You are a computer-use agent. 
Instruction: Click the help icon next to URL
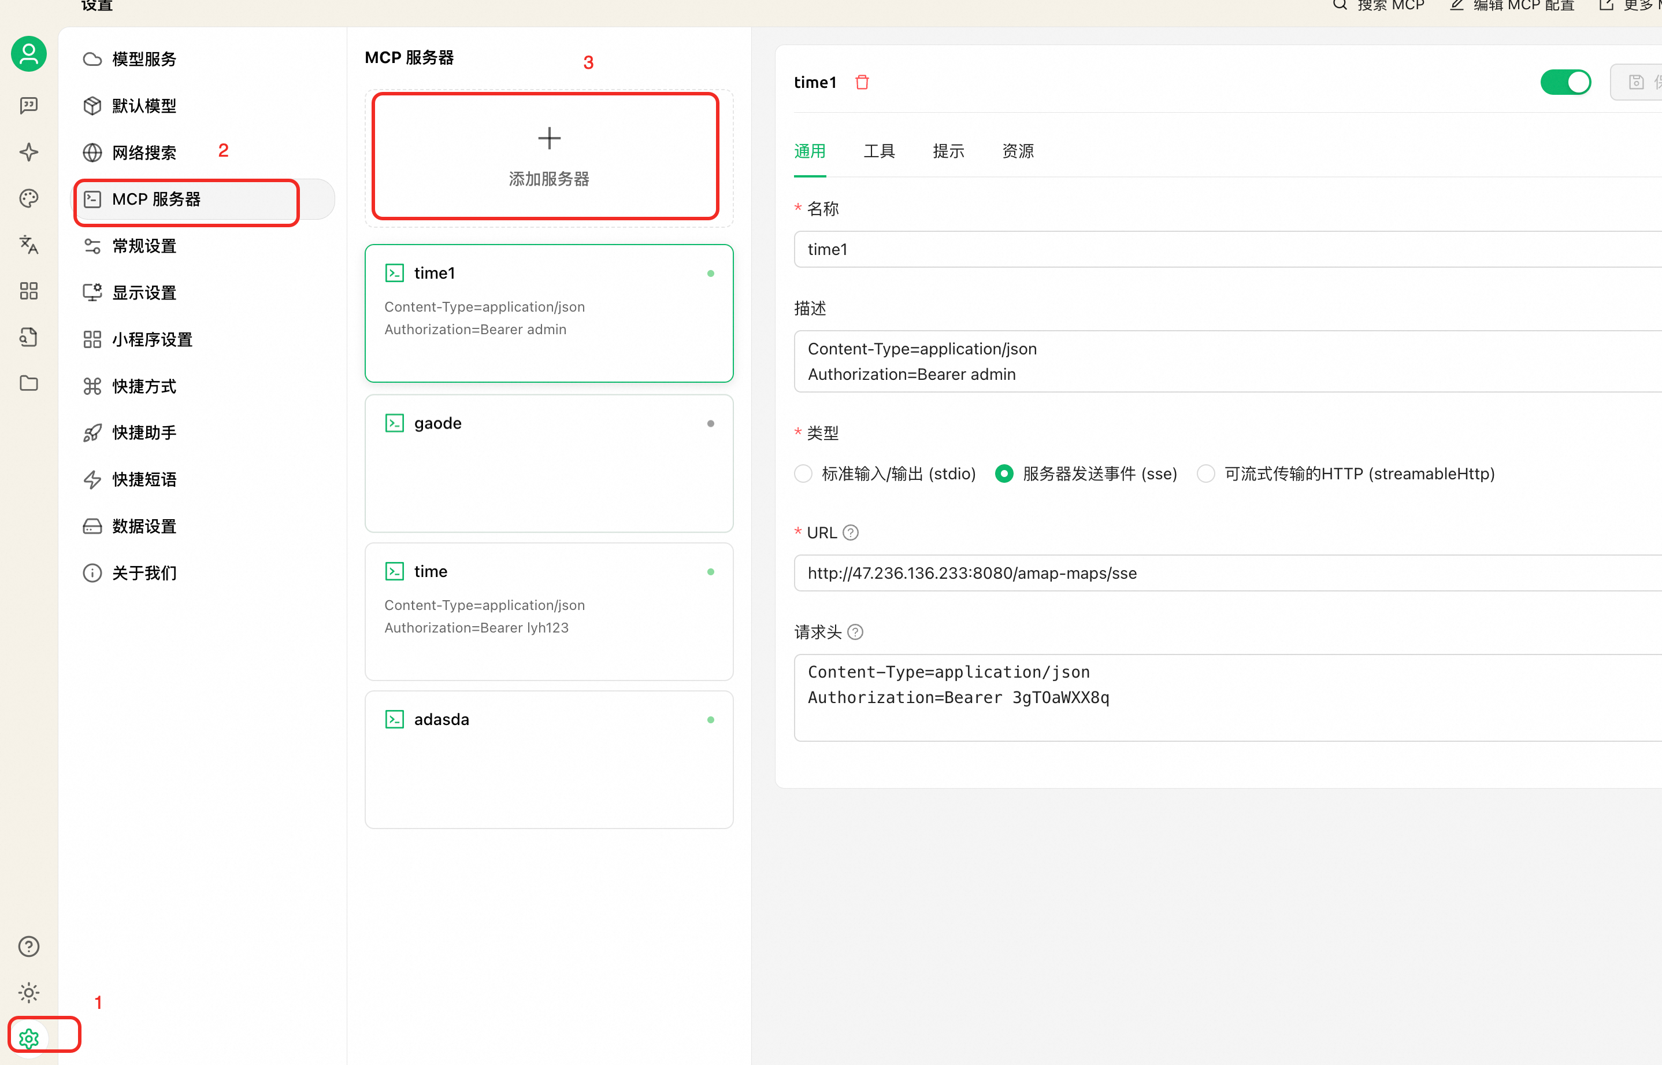pyautogui.click(x=851, y=532)
